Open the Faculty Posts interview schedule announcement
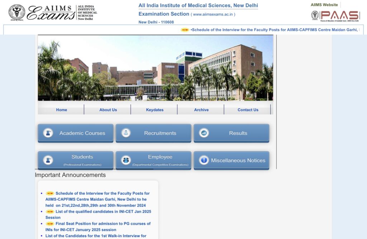The height and width of the screenshot is (239, 367). (98, 199)
